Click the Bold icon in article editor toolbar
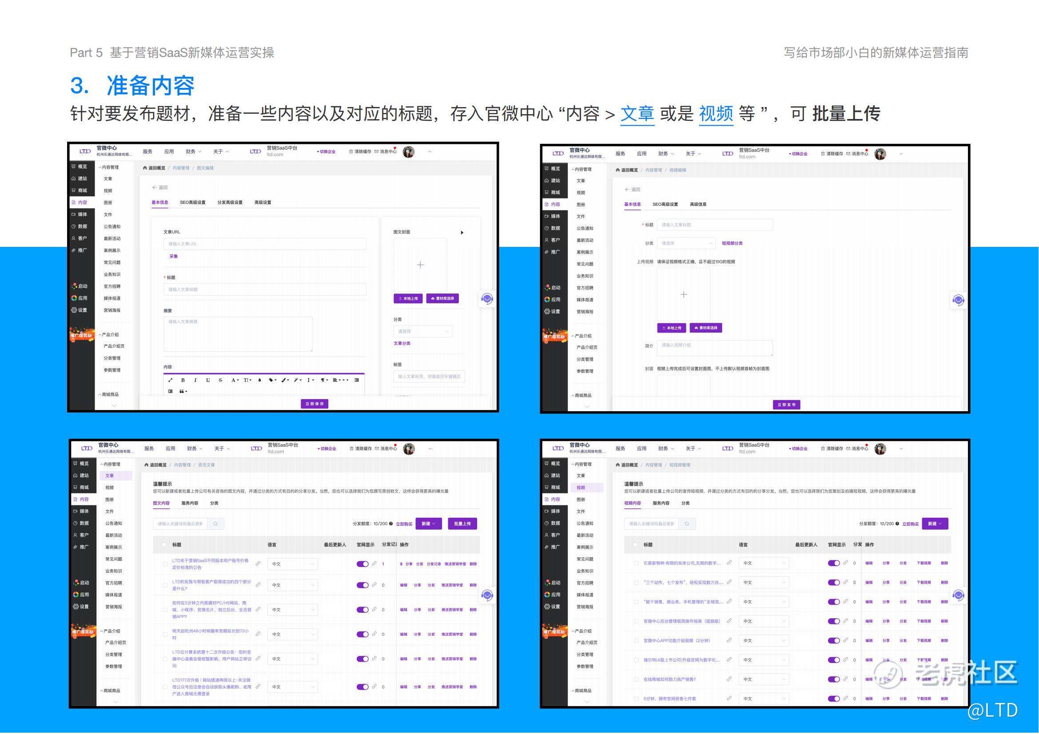The width and height of the screenshot is (1039, 734). click(183, 381)
